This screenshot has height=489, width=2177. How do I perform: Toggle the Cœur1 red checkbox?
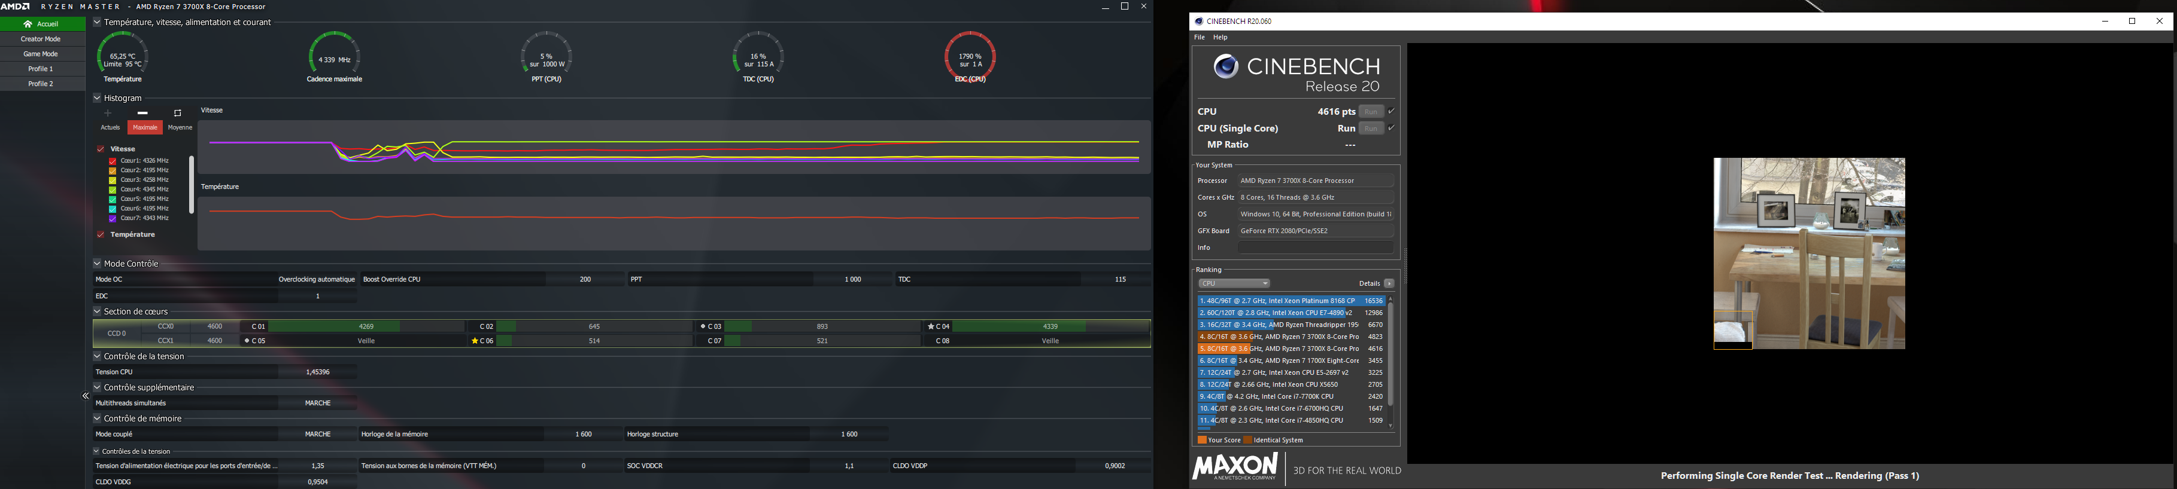(x=113, y=160)
